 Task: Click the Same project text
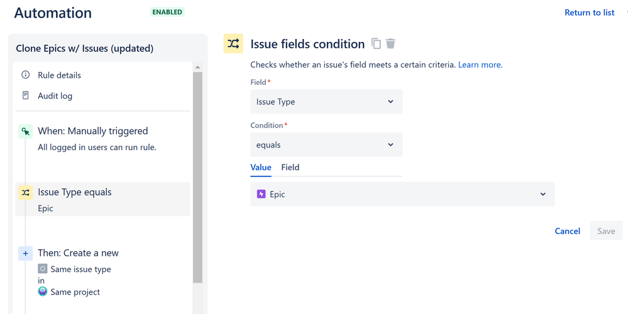(75, 292)
